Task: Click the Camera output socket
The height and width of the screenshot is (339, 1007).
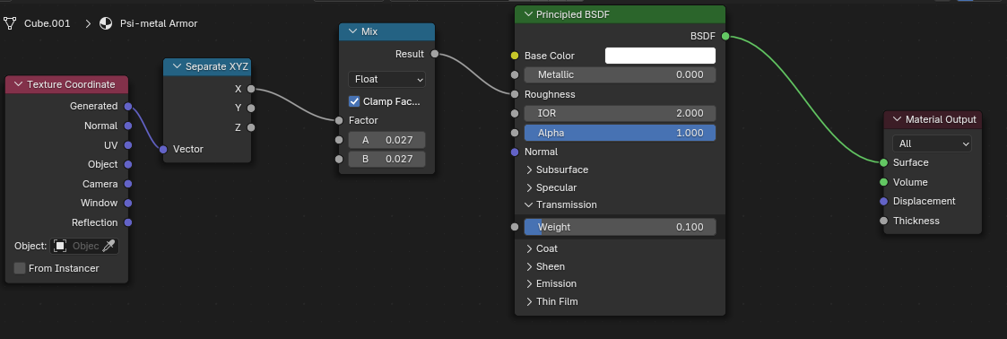Action: (128, 184)
